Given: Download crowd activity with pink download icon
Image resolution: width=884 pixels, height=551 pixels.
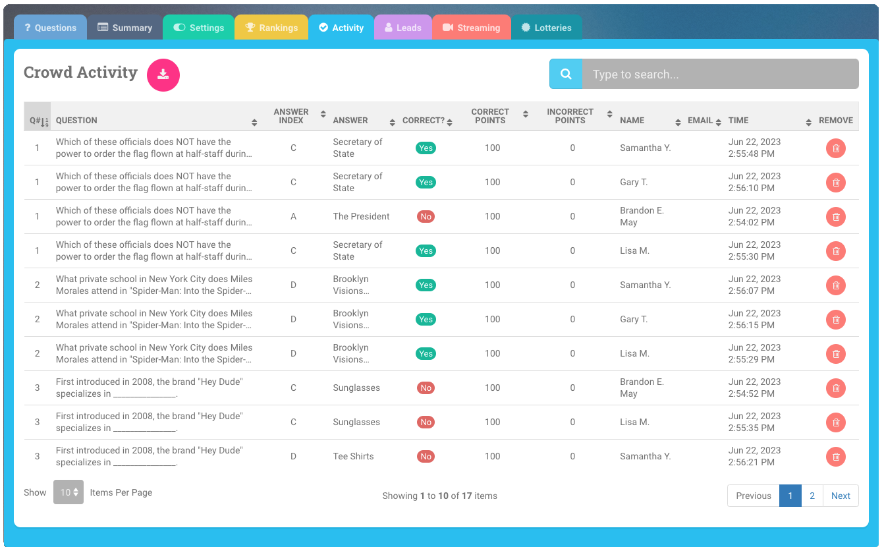Looking at the screenshot, I should pos(163,74).
